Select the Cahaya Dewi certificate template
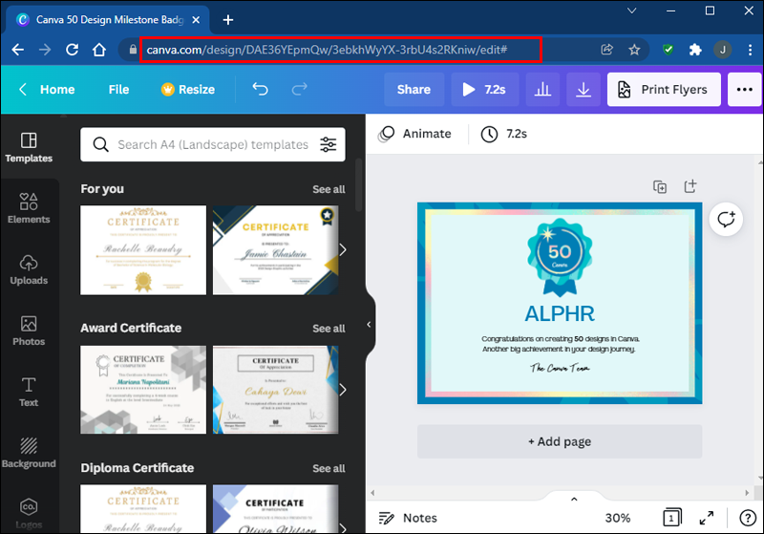 (276, 390)
